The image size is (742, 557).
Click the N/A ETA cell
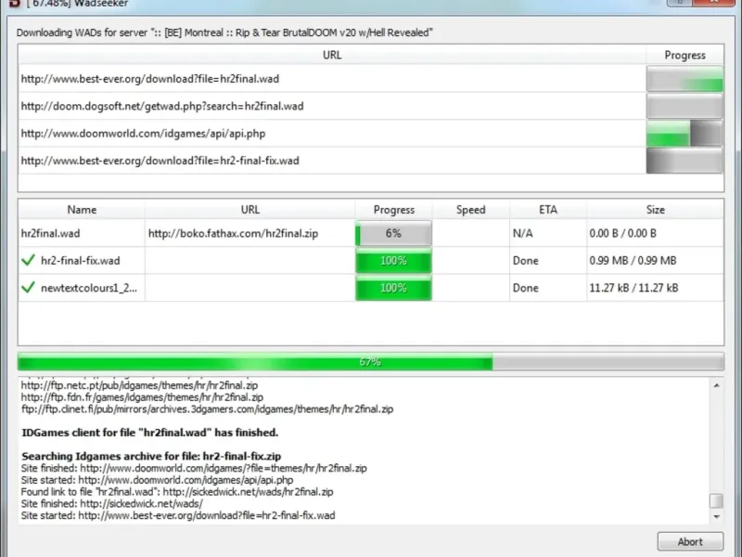pos(548,233)
